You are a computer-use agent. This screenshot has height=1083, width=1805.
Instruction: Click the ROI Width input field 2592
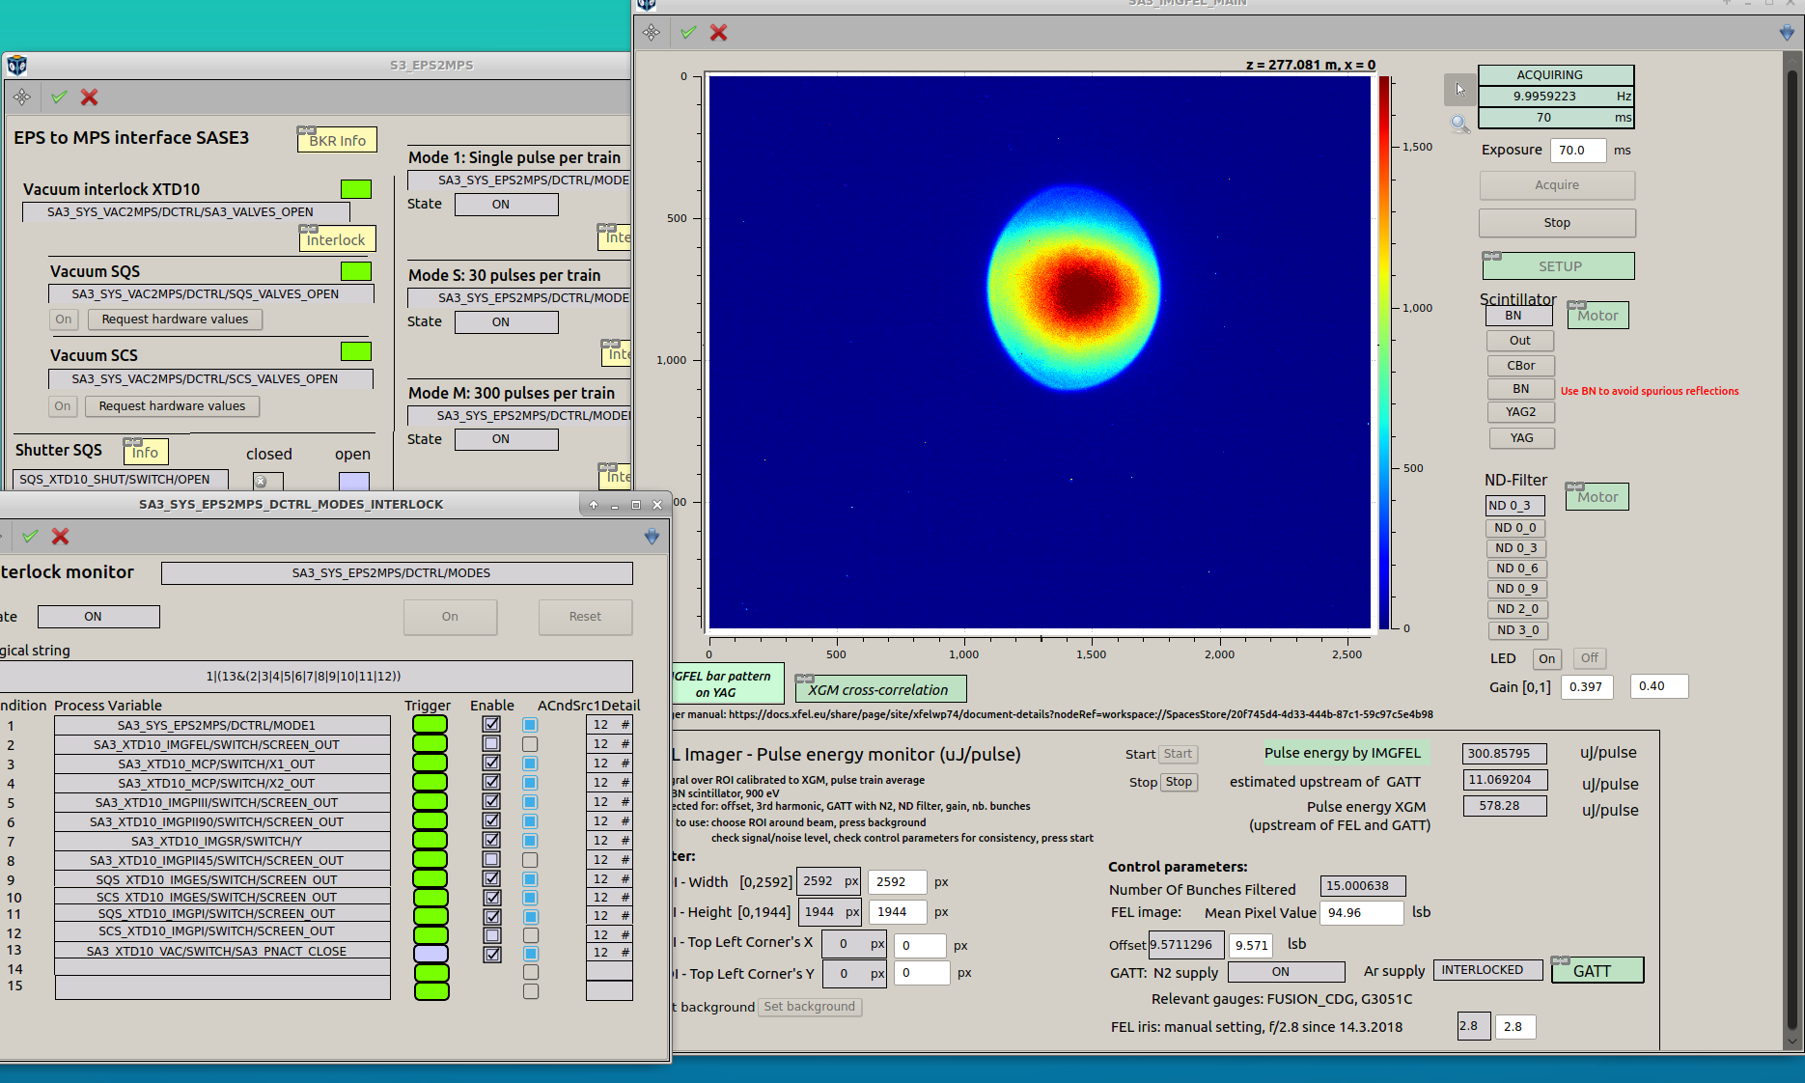click(897, 882)
